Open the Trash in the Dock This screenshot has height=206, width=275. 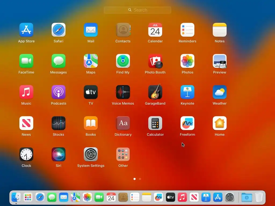coord(259,197)
